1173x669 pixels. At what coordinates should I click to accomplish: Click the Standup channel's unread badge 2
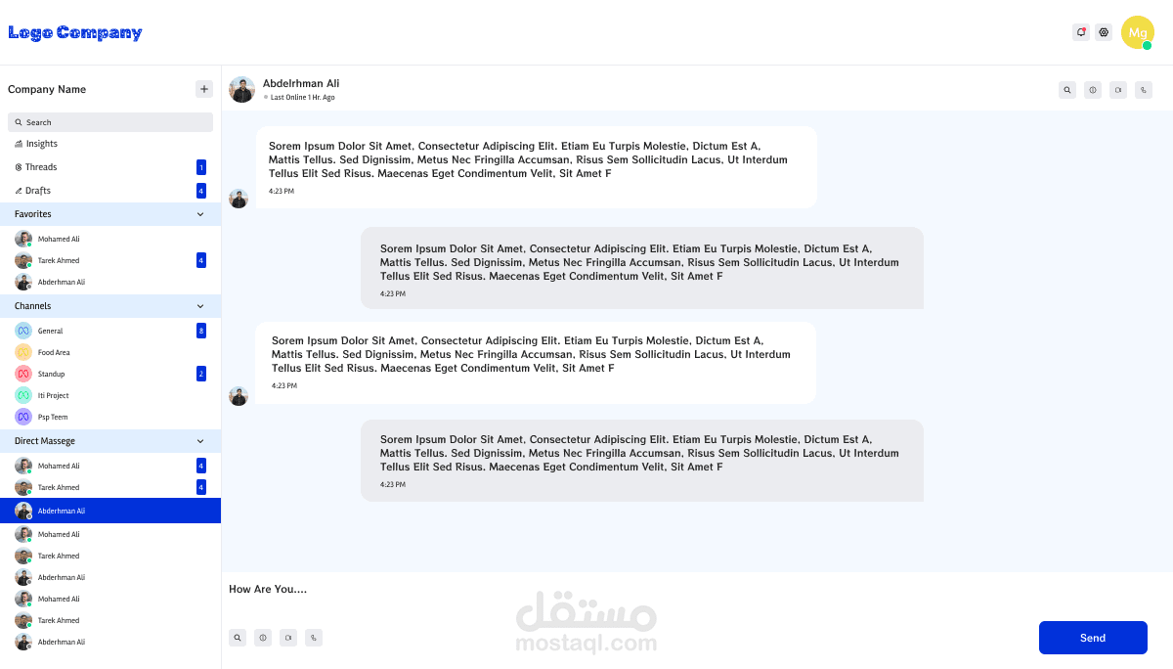(x=201, y=374)
